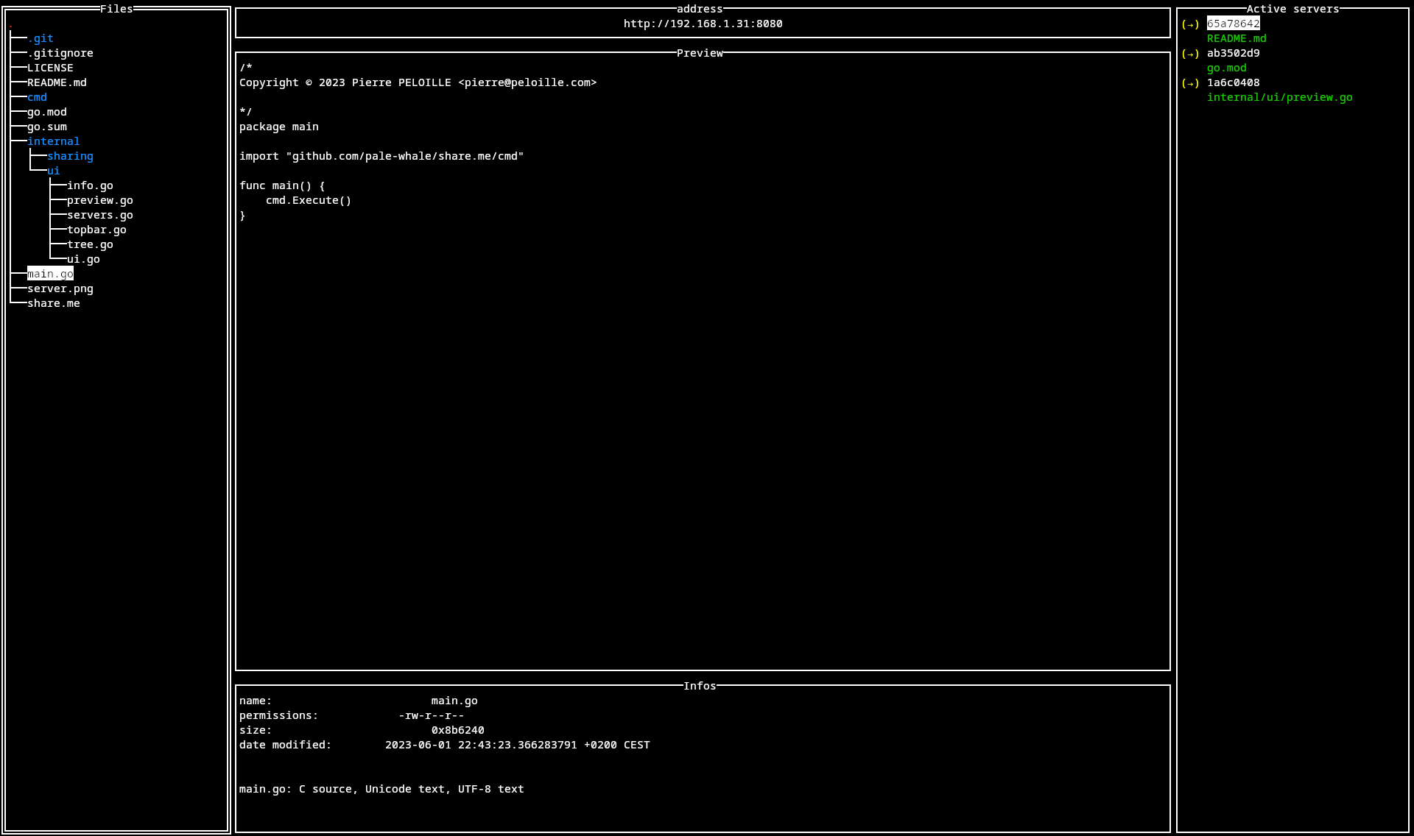Image resolution: width=1414 pixels, height=836 pixels.
Task: Click the import line in Preview
Action: click(381, 156)
